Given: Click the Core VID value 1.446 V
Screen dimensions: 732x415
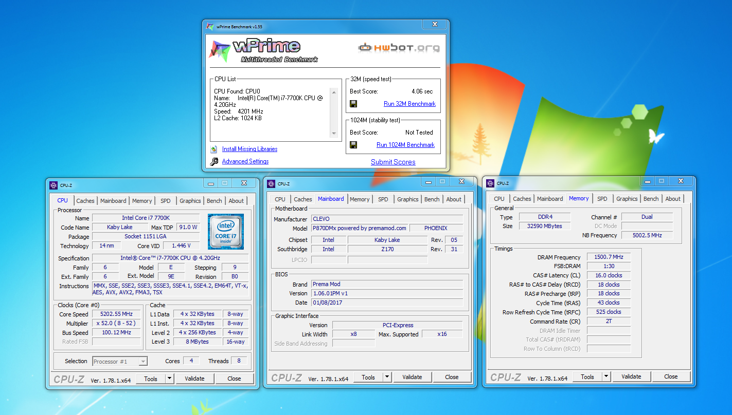Looking at the screenshot, I should click(x=182, y=246).
